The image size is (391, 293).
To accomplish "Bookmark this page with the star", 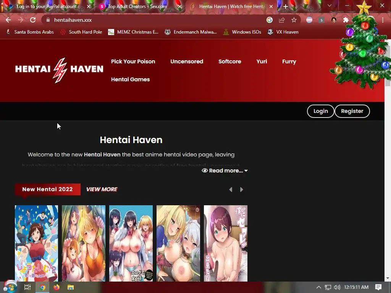I will tap(294, 20).
